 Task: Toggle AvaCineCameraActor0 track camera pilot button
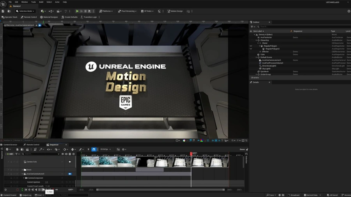(70, 174)
